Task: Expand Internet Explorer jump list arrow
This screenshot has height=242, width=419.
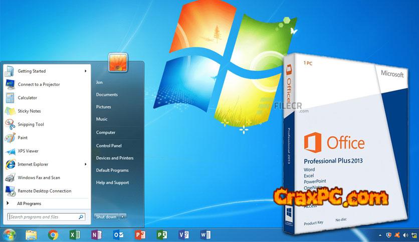Action: pyautogui.click(x=86, y=164)
